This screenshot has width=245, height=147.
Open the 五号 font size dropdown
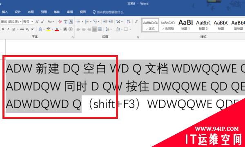32,22
